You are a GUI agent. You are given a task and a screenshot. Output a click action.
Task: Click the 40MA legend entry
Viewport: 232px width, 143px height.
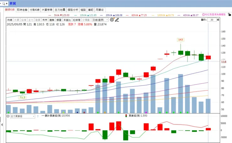coord(188,15)
